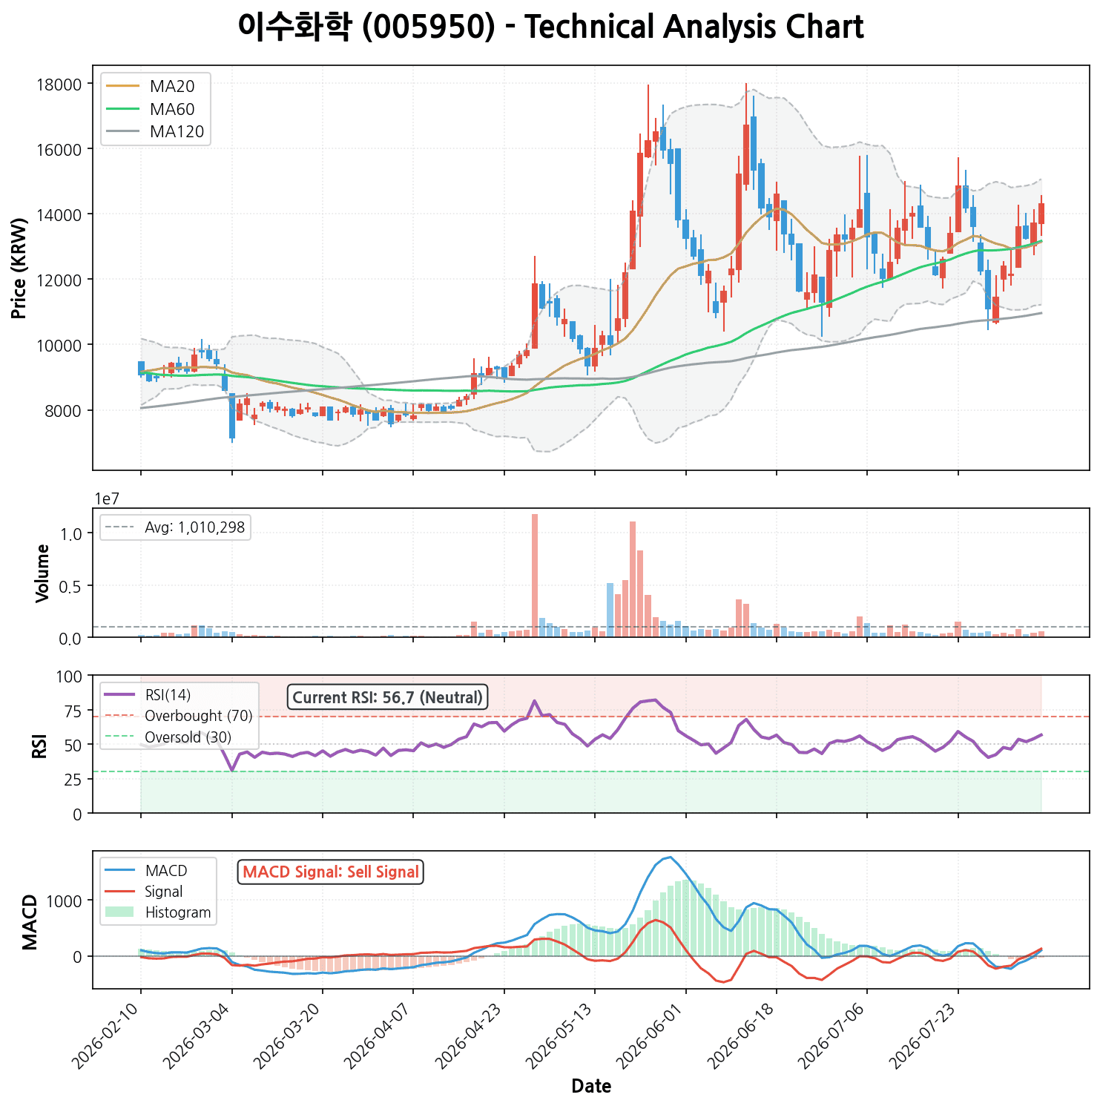Screen dimensions: 1100x1106
Task: Click the 2026-04-23 date tick label
Action: tap(470, 1035)
